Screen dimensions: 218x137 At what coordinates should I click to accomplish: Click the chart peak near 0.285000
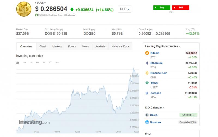pos(133,68)
